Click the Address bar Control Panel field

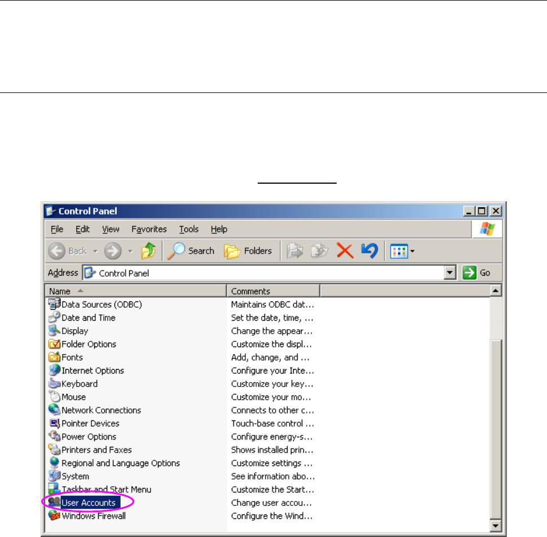pyautogui.click(x=263, y=273)
